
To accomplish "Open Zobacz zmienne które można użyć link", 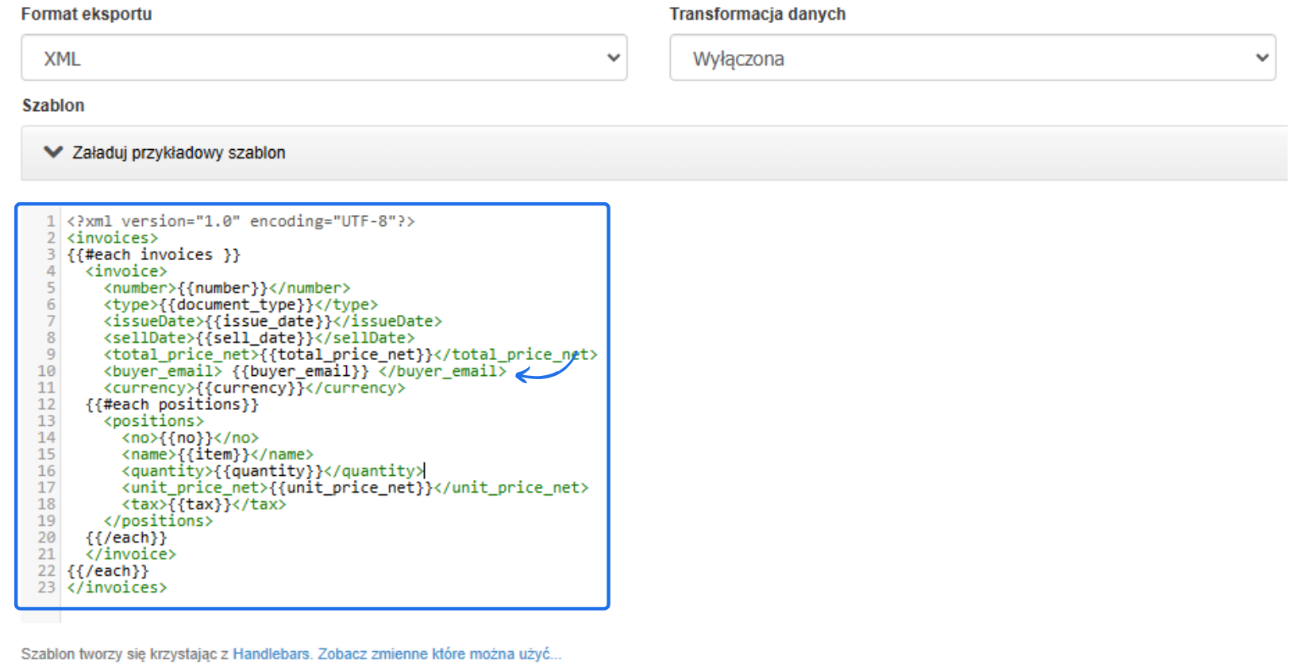I will [x=439, y=654].
